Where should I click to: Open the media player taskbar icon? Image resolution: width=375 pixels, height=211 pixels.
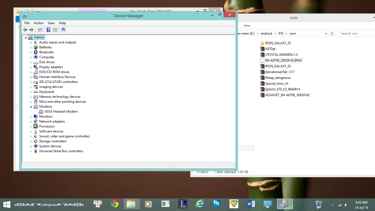148,204
